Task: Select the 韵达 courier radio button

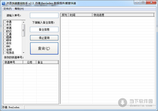Action: [5, 31]
